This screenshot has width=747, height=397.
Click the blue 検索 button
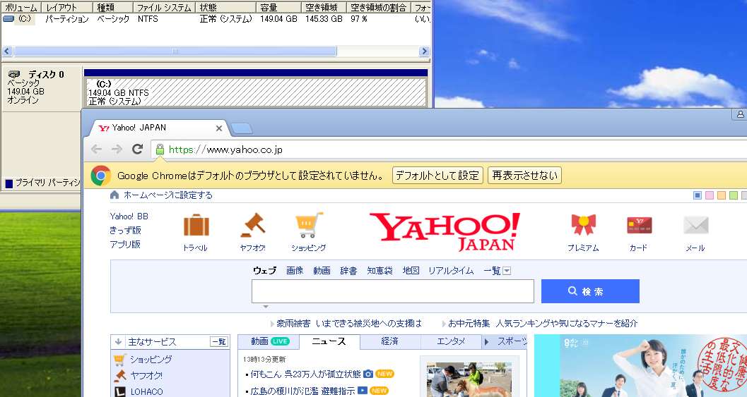click(590, 291)
